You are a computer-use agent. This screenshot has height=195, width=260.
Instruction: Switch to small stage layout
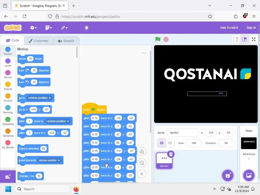coord(236,39)
